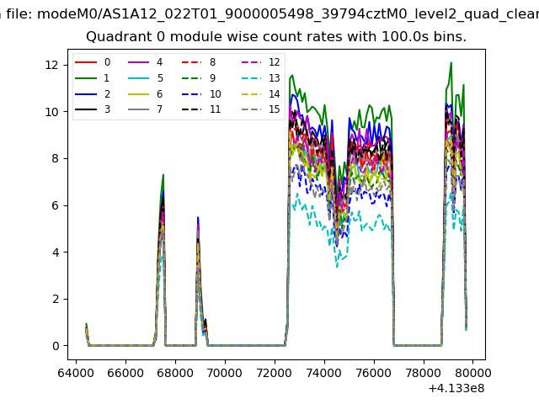Click the green line swatch for module 1
The height and width of the screenshot is (404, 539).
click(87, 78)
